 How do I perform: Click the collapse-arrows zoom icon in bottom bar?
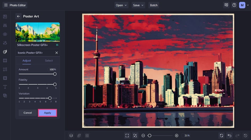click(x=135, y=135)
